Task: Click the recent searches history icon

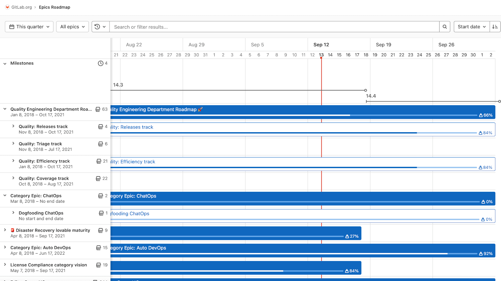Action: tap(98, 27)
